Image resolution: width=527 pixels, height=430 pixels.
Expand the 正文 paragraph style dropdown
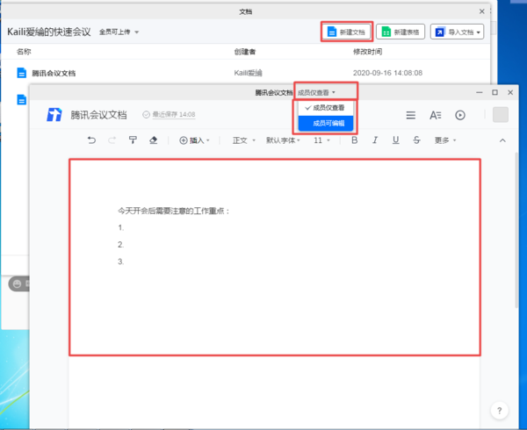pyautogui.click(x=243, y=140)
